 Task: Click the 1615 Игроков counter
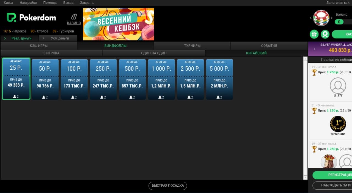tap(15, 31)
